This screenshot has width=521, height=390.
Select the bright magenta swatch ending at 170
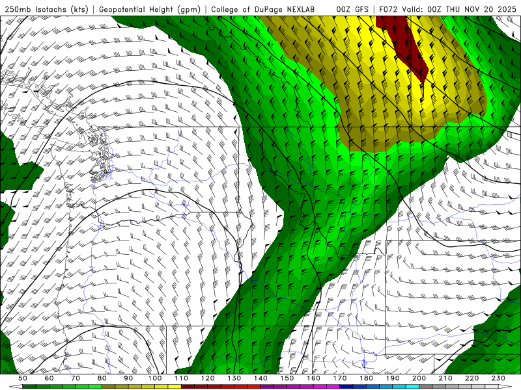click(333, 387)
